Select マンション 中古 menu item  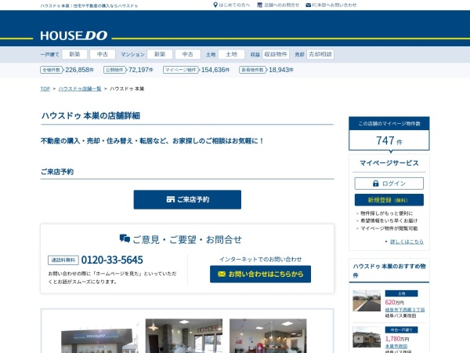188,54
